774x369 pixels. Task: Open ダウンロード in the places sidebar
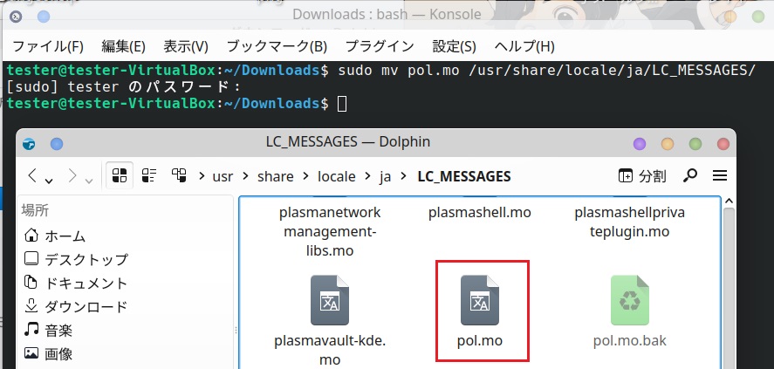(86, 306)
